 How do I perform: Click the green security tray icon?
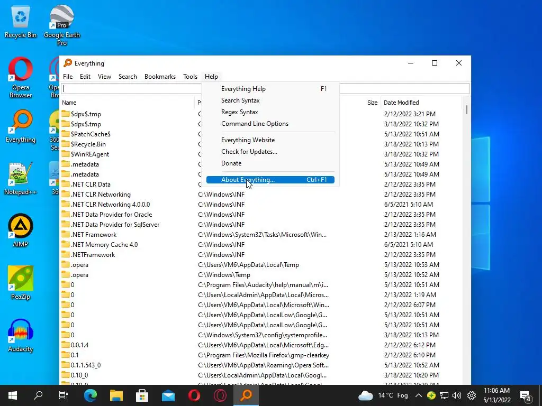click(x=431, y=395)
